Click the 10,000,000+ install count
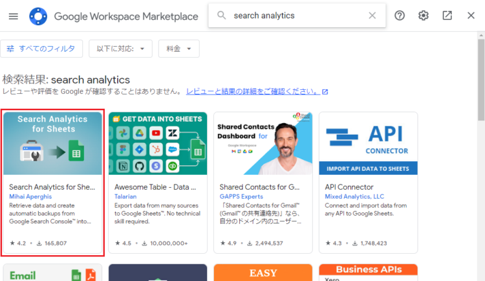Screen dimensions: 485x281 [x=165, y=243]
